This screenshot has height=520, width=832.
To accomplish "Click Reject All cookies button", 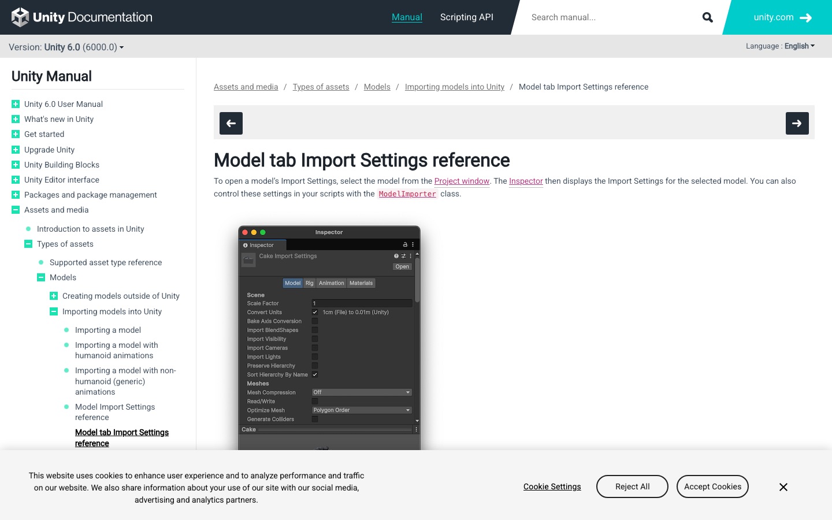I will pyautogui.click(x=632, y=486).
